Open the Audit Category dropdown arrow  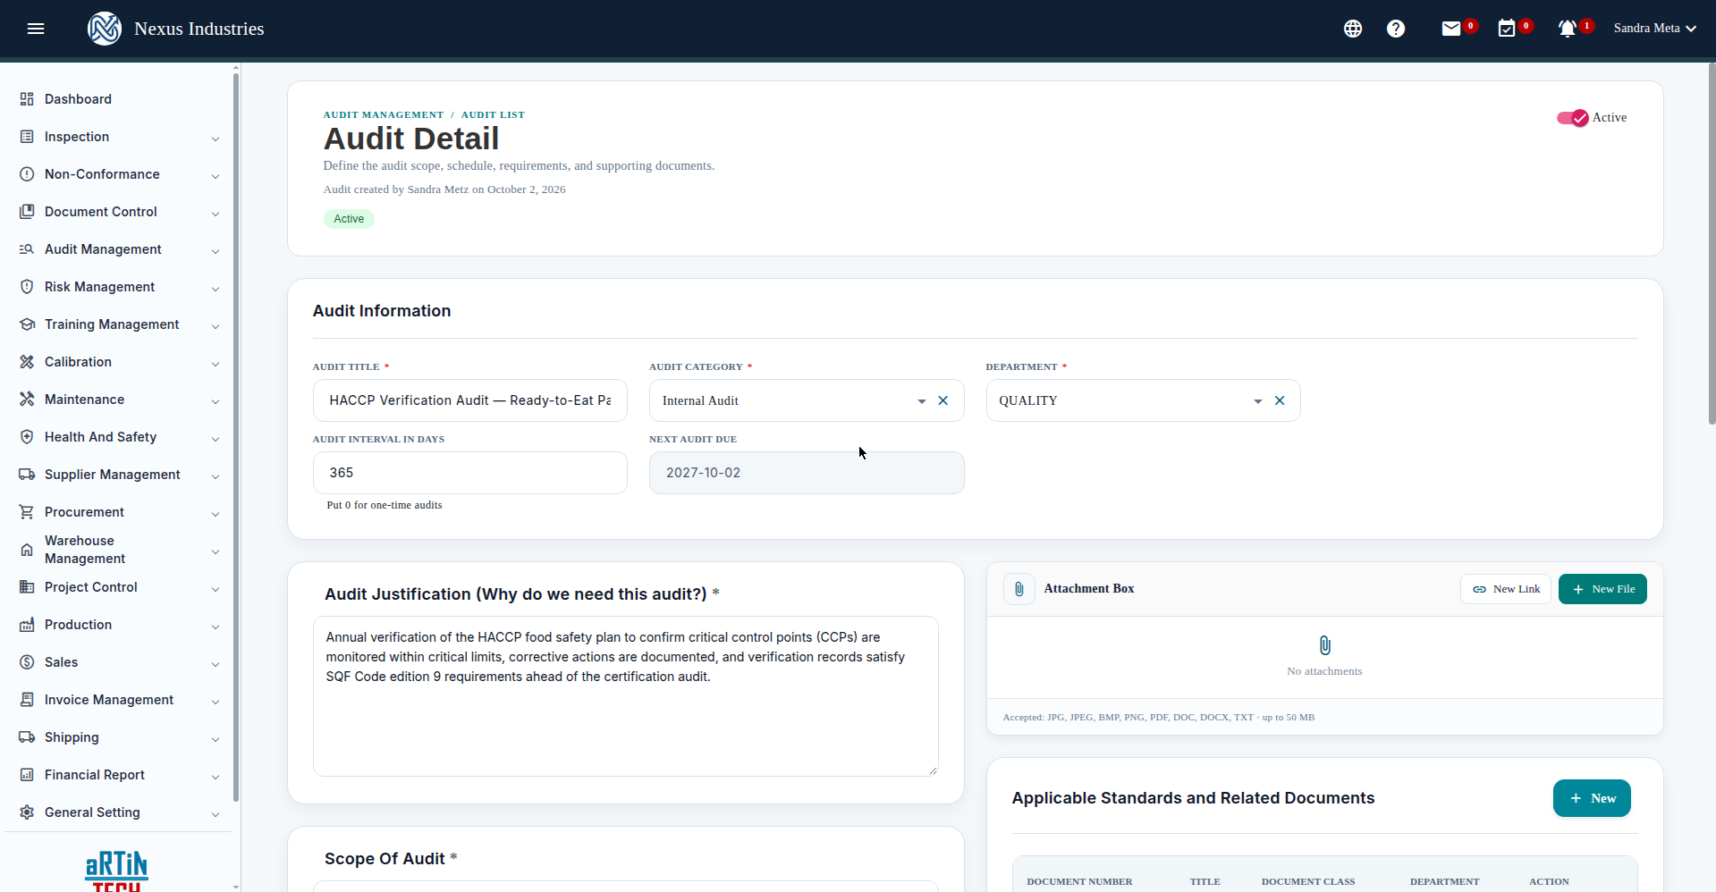pyautogui.click(x=921, y=401)
